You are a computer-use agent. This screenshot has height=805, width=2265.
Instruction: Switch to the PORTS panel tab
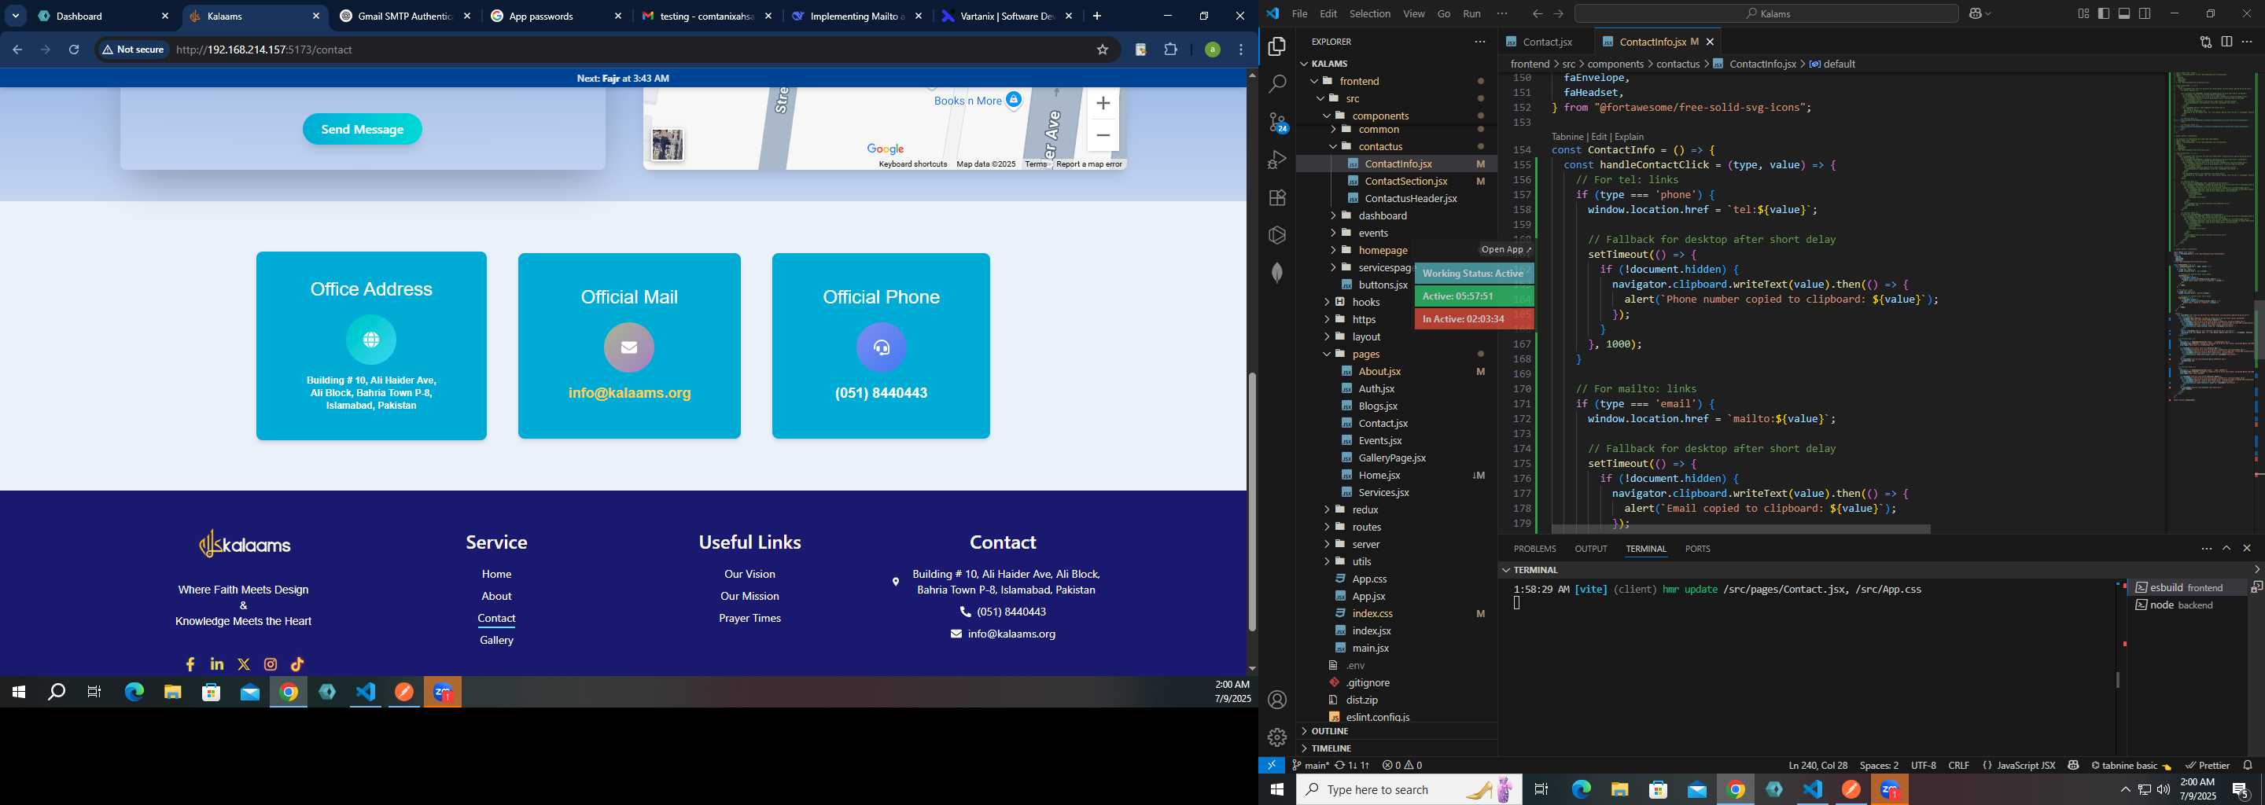[1697, 549]
